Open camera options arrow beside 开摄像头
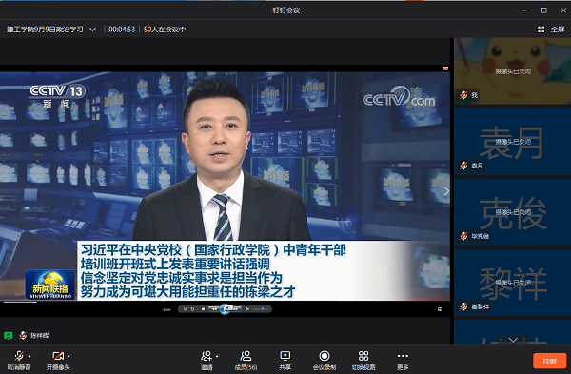Image resolution: width=571 pixels, height=374 pixels. coord(69,356)
